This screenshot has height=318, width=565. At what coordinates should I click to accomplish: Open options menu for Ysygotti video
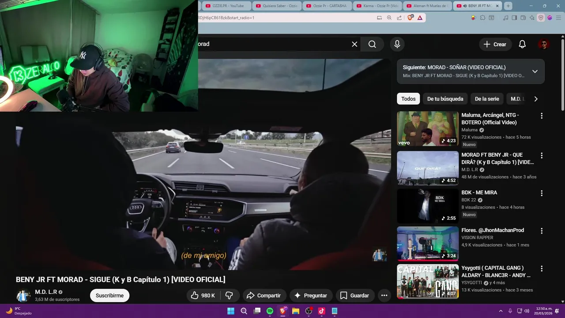542,268
